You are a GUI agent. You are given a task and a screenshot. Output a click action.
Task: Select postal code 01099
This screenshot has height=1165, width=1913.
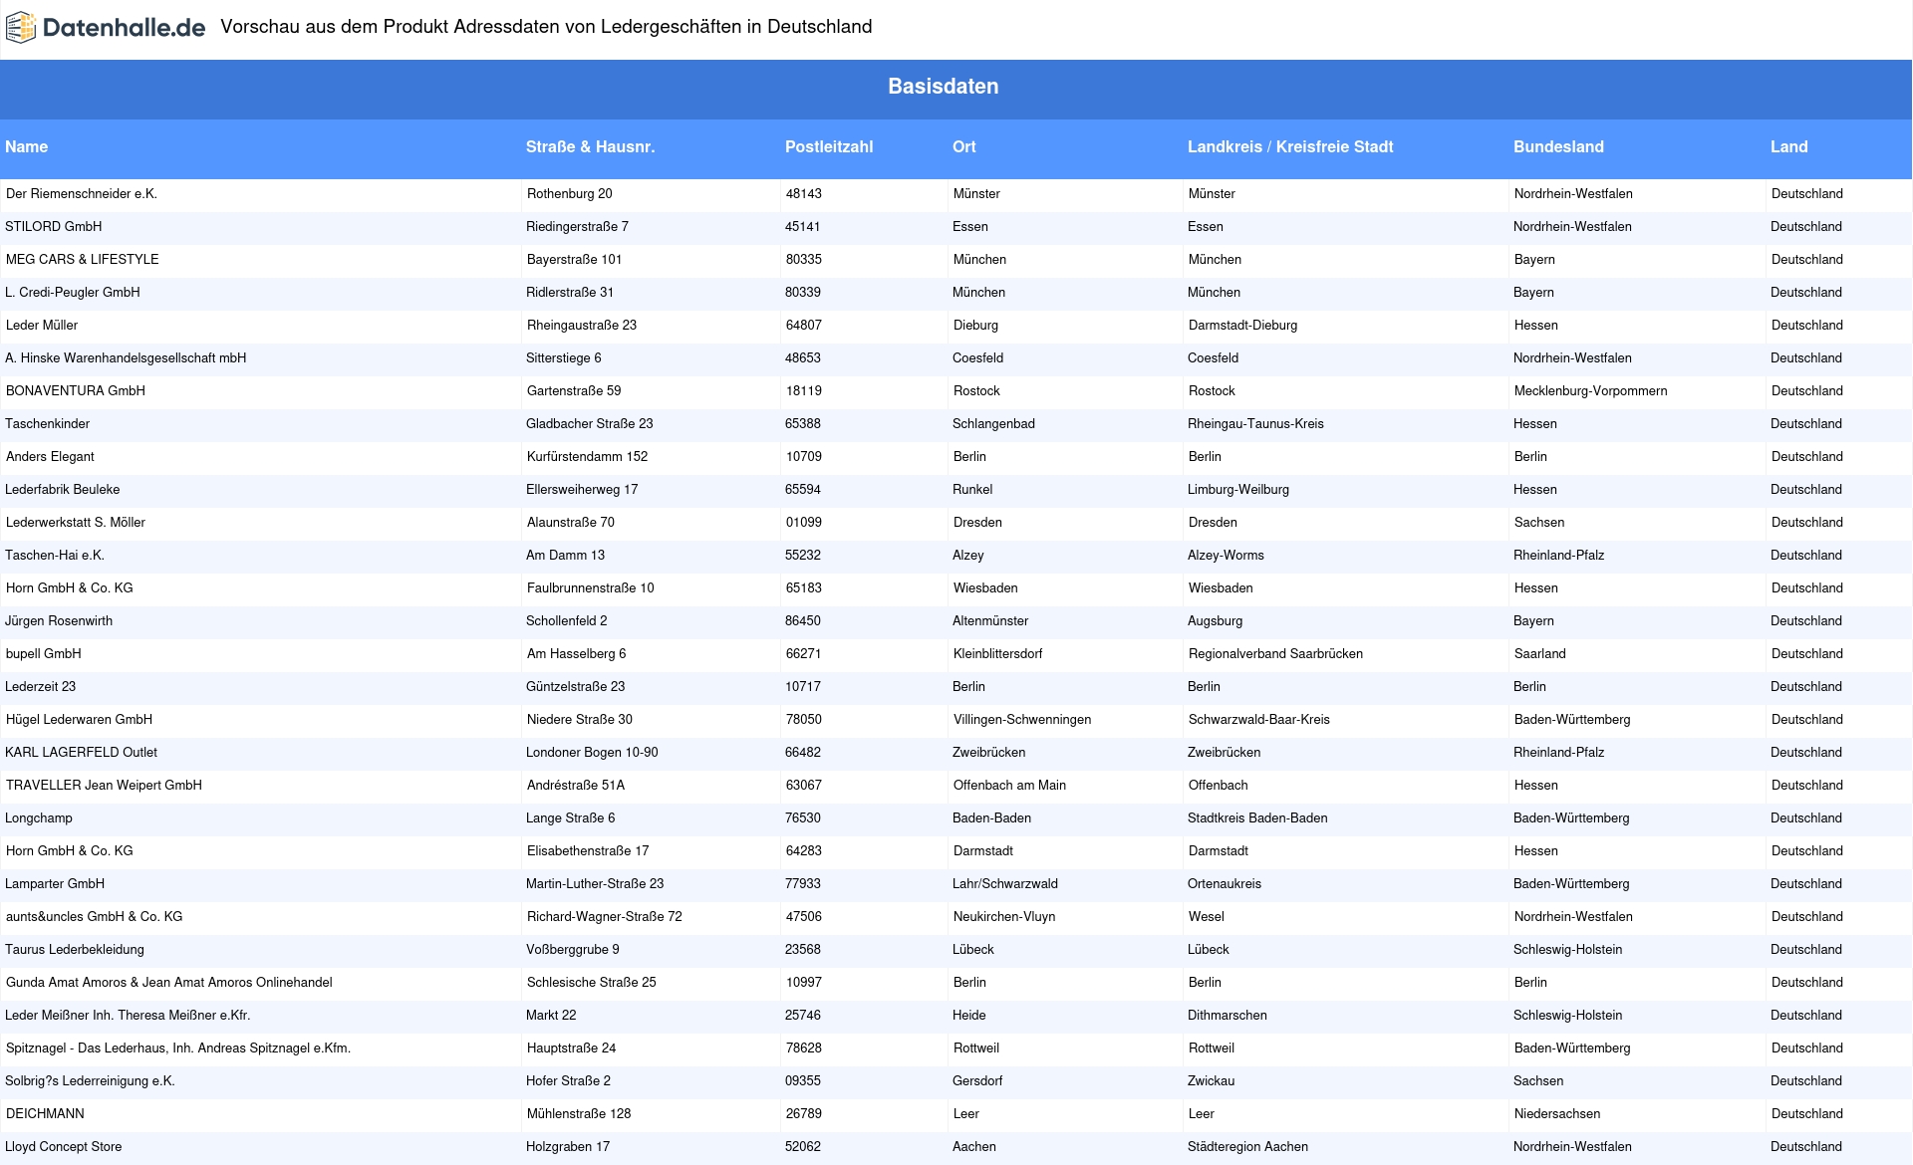804,522
